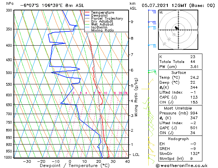Click the -30 temperature axis label
The width and height of the screenshot is (218, 168).
[27, 161]
